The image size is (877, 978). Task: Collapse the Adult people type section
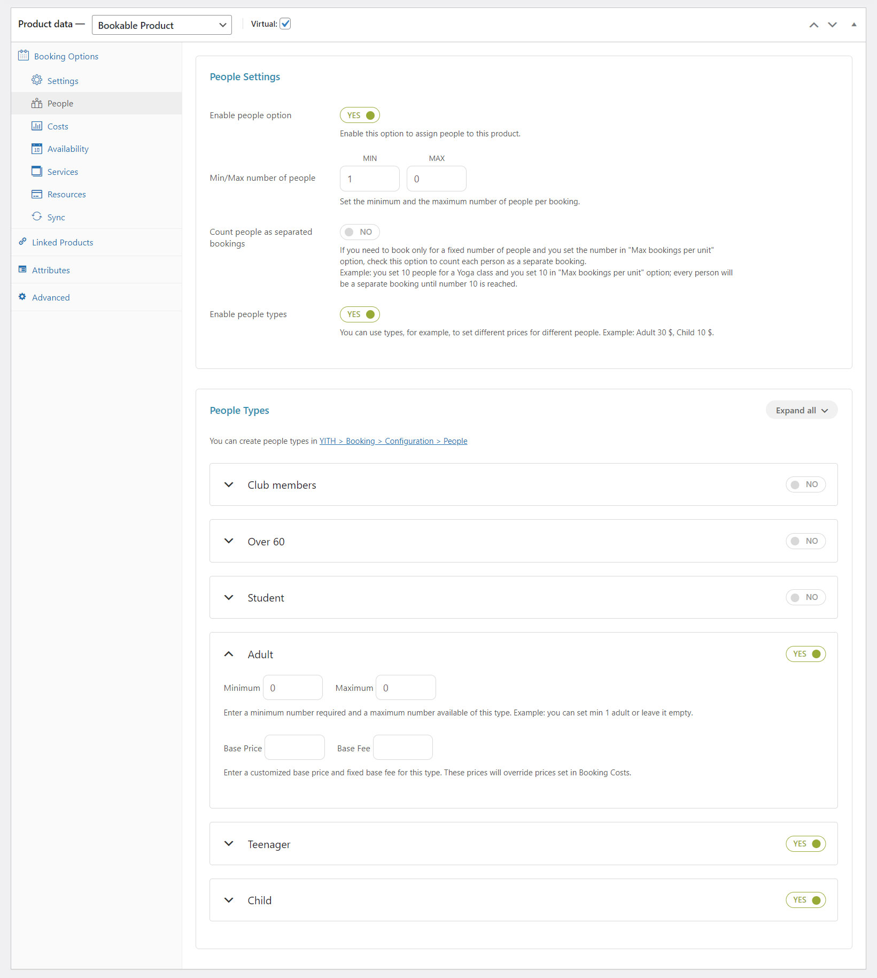(x=229, y=654)
